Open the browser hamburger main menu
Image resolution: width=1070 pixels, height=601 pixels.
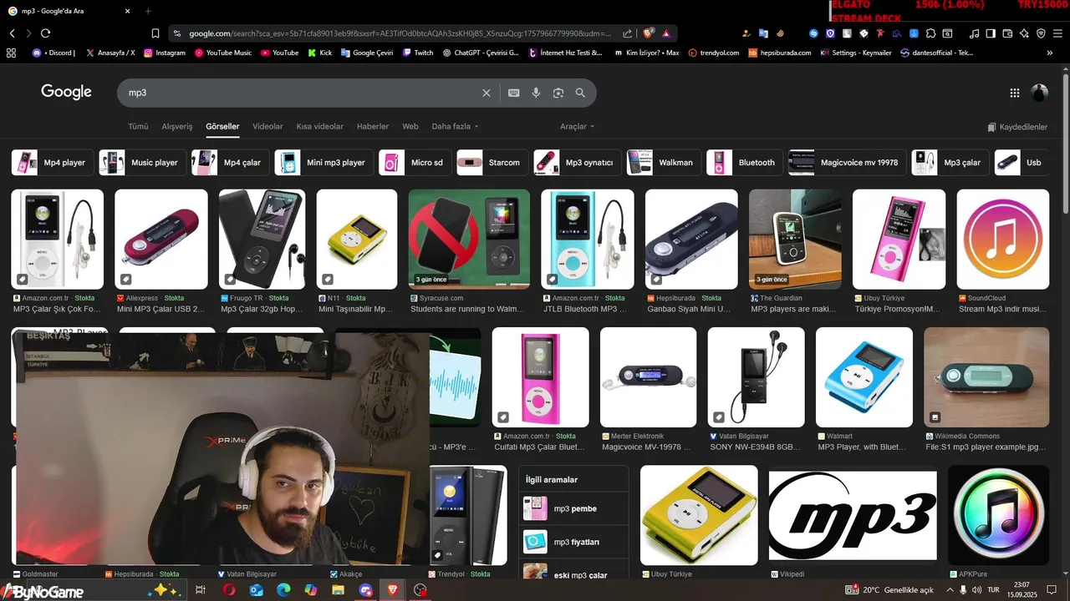(x=1058, y=33)
